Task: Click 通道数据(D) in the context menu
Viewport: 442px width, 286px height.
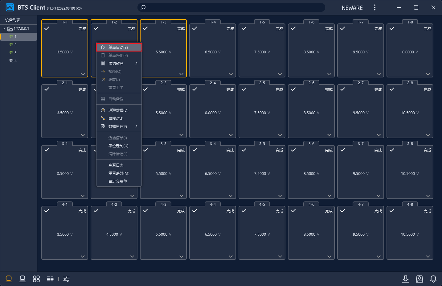Action: coord(118,110)
